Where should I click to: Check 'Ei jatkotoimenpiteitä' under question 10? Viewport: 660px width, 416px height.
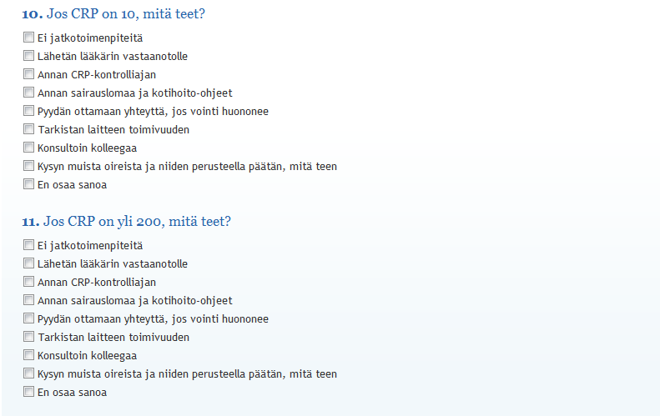coord(28,37)
